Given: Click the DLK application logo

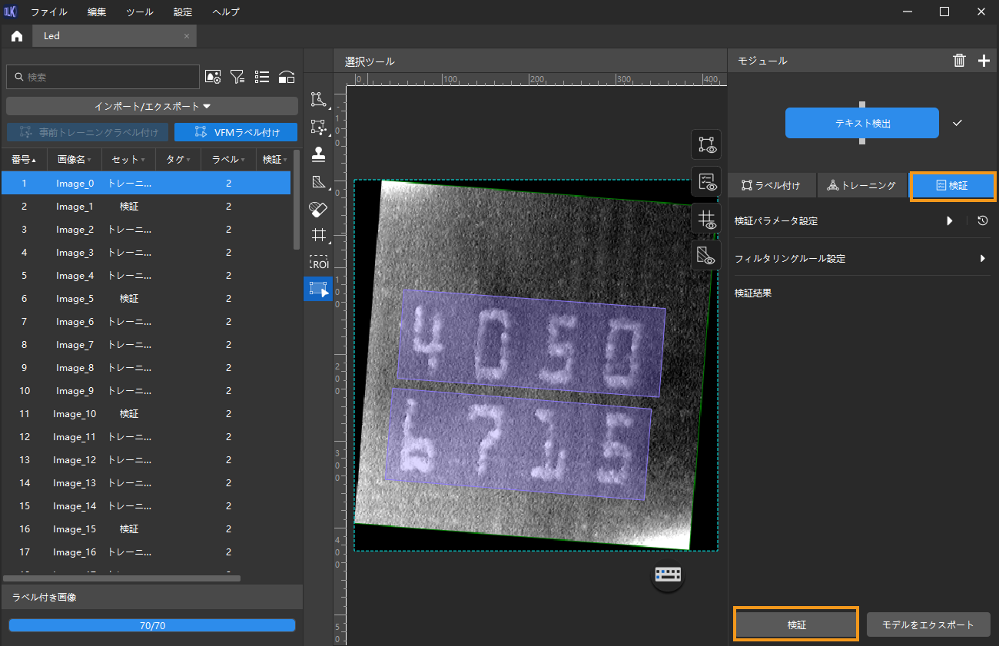Looking at the screenshot, I should click(11, 12).
